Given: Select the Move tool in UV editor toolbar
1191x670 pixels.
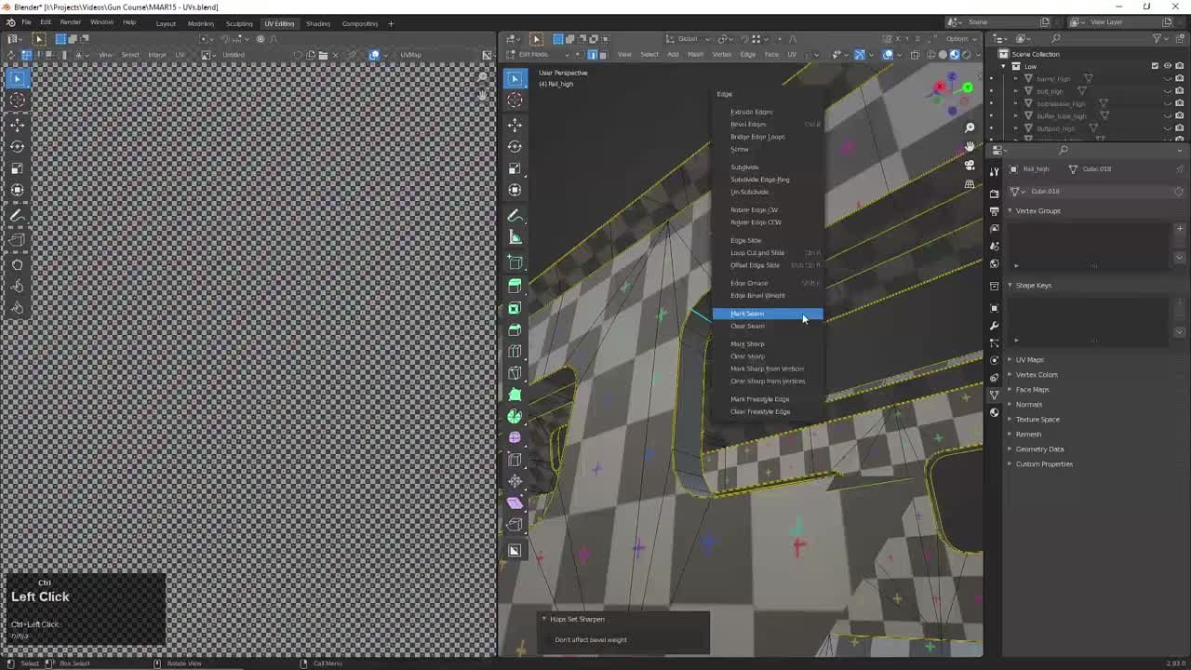Looking at the screenshot, I should pos(18,124).
